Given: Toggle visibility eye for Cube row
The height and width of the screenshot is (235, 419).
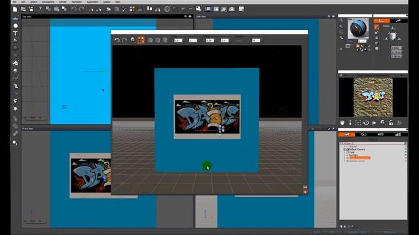Looking at the screenshot, I should pyautogui.click(x=405, y=152).
